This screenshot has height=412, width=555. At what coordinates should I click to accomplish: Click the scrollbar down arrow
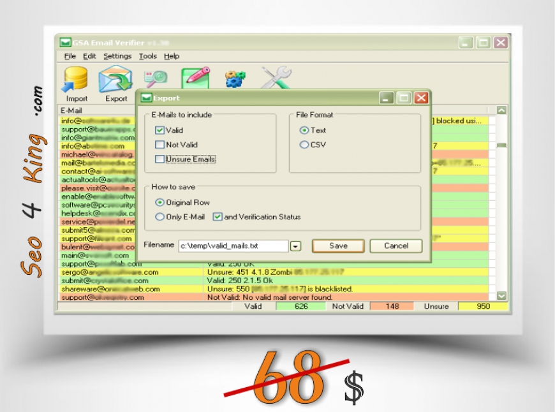tap(501, 295)
